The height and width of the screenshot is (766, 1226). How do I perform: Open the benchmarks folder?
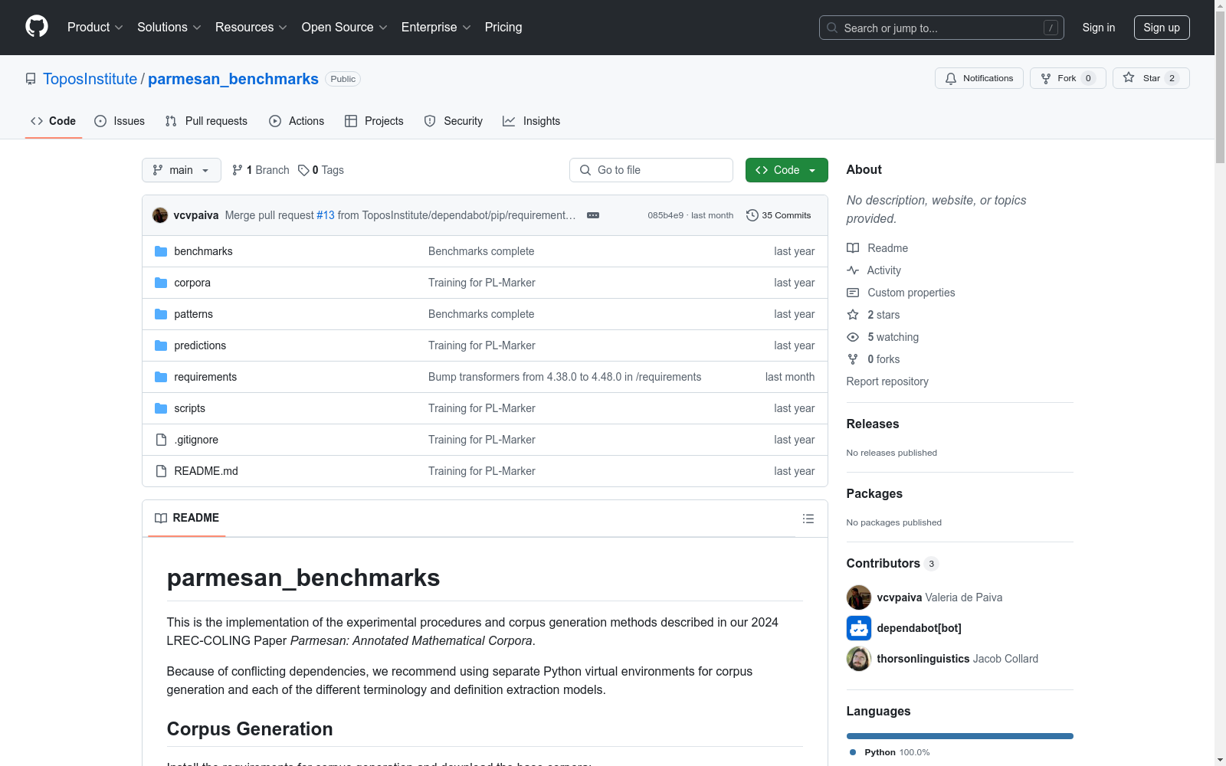[203, 251]
